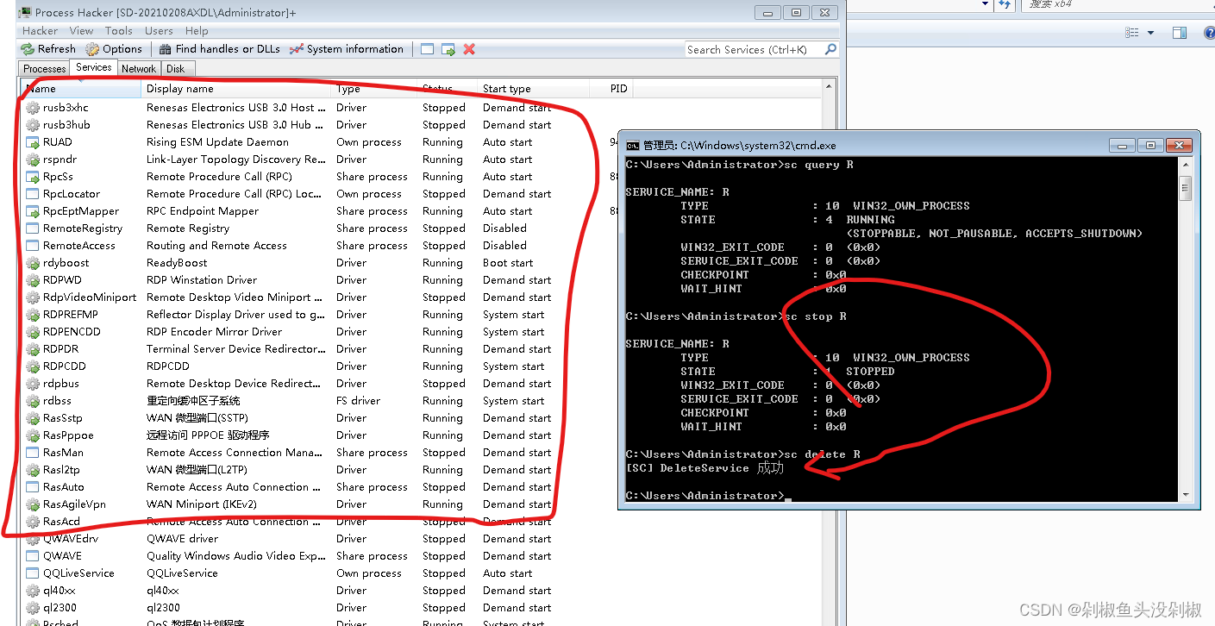Click 'Quality Windows Audio Video Exp...' text
This screenshot has width=1215, height=626.
point(236,556)
